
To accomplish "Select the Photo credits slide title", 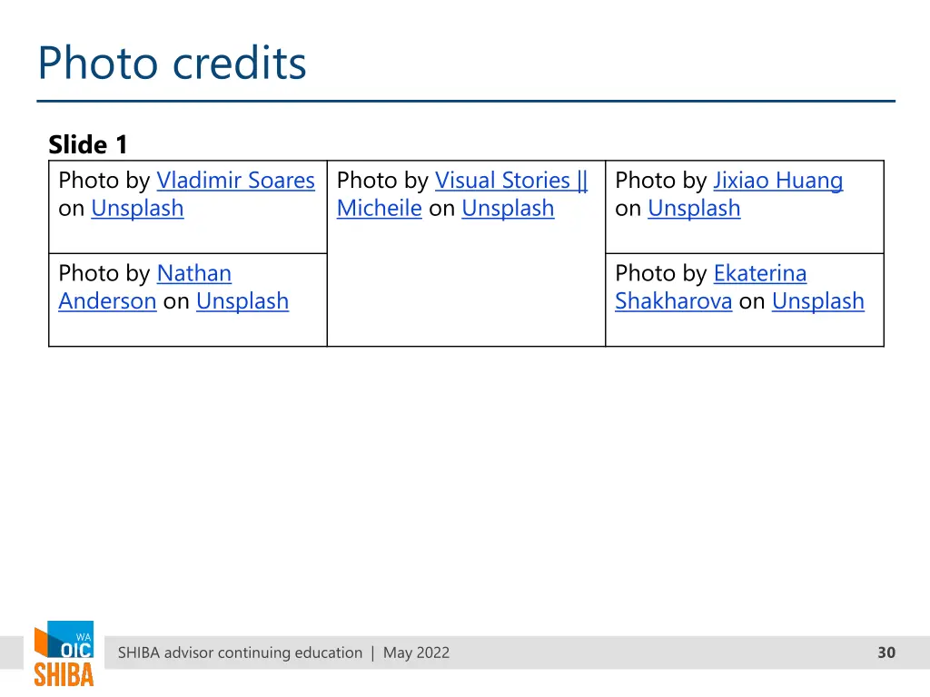I will tap(172, 63).
